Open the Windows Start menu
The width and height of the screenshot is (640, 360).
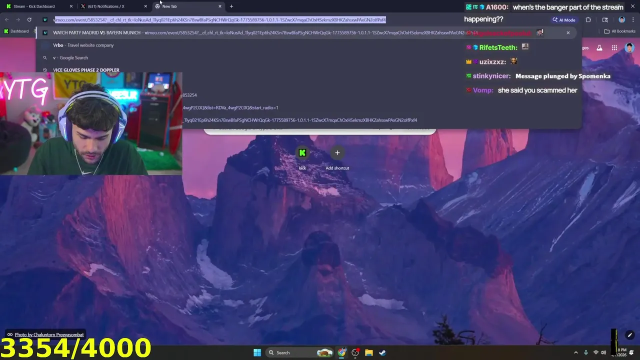[x=257, y=352]
